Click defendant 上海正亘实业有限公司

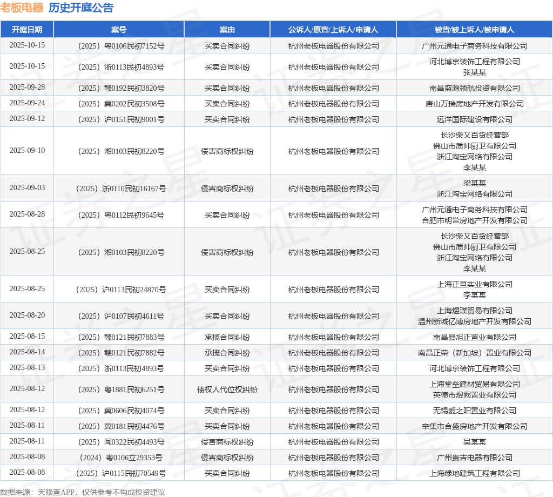[x=475, y=284]
